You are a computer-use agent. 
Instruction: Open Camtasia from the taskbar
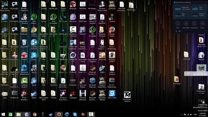91,114
